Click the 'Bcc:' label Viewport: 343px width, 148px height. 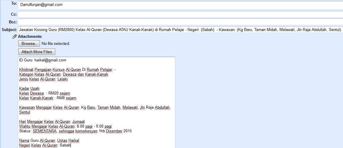pyautogui.click(x=13, y=22)
